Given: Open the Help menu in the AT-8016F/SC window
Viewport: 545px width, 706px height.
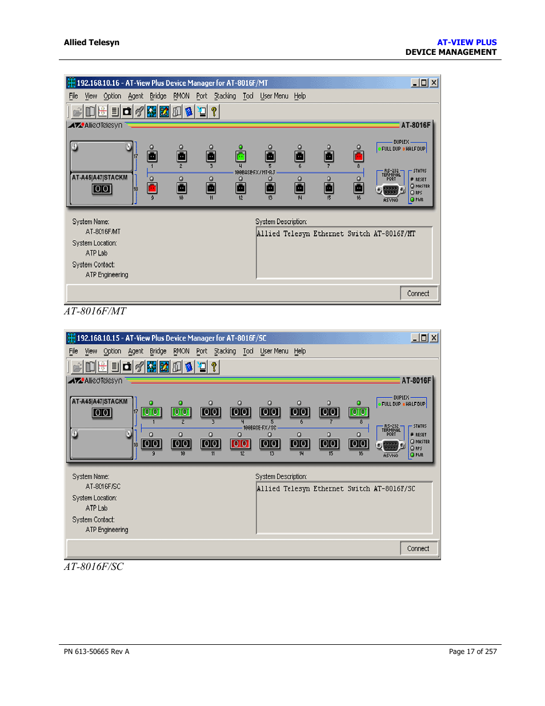Looking at the screenshot, I should [300, 351].
